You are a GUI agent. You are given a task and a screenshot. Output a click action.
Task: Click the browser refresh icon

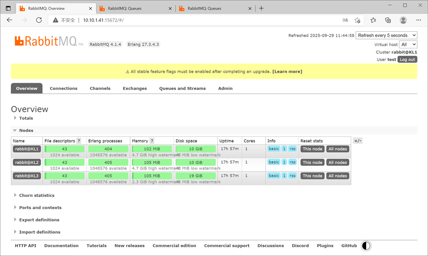(39, 20)
